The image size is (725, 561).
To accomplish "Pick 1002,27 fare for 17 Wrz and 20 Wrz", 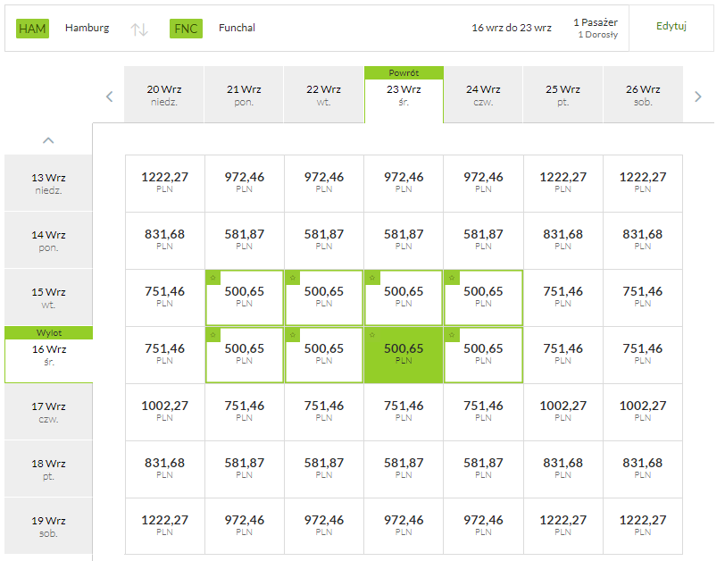I will click(164, 412).
